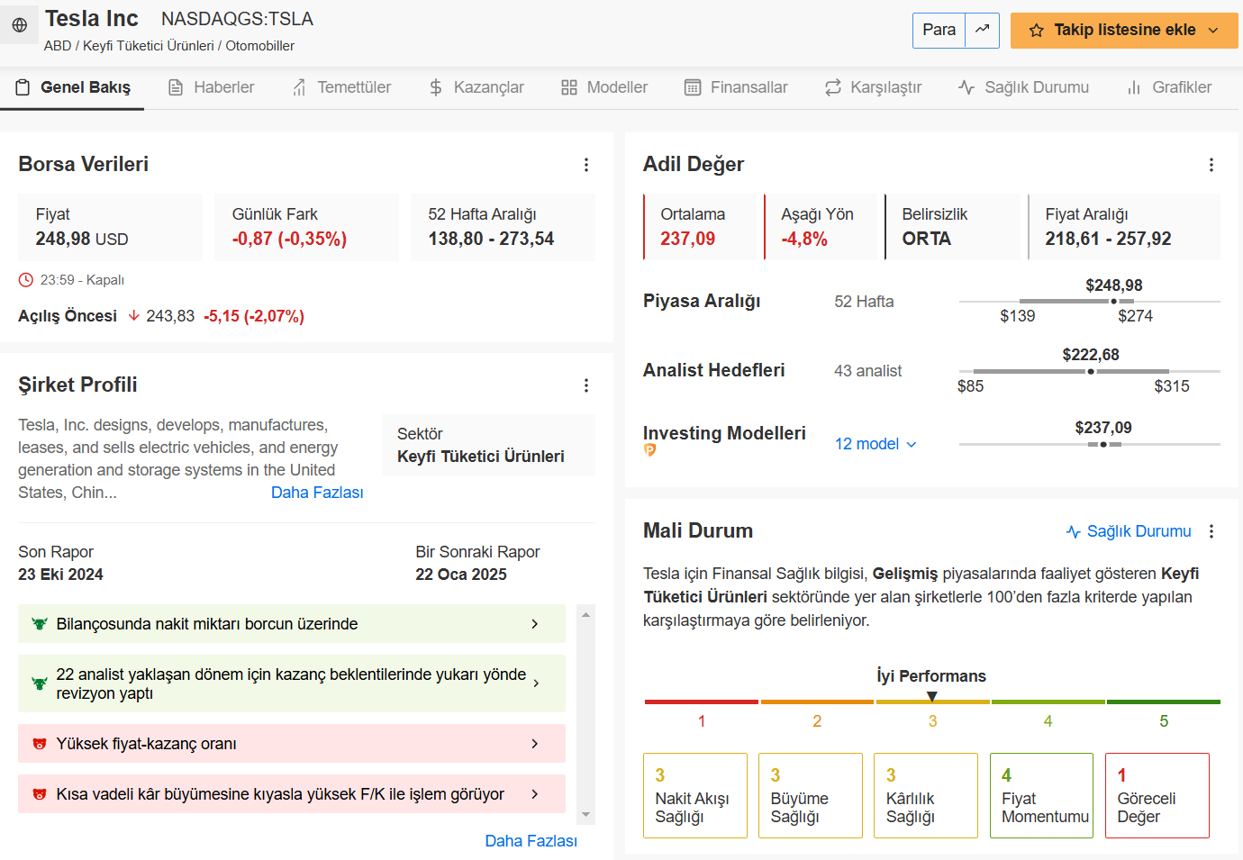Viewport: 1243px width, 860px height.
Task: Expand the 12 model dropdown
Action: coord(912,445)
